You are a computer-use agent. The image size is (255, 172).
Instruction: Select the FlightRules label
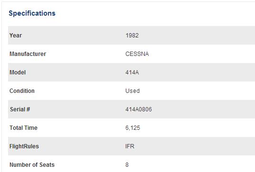24,146
